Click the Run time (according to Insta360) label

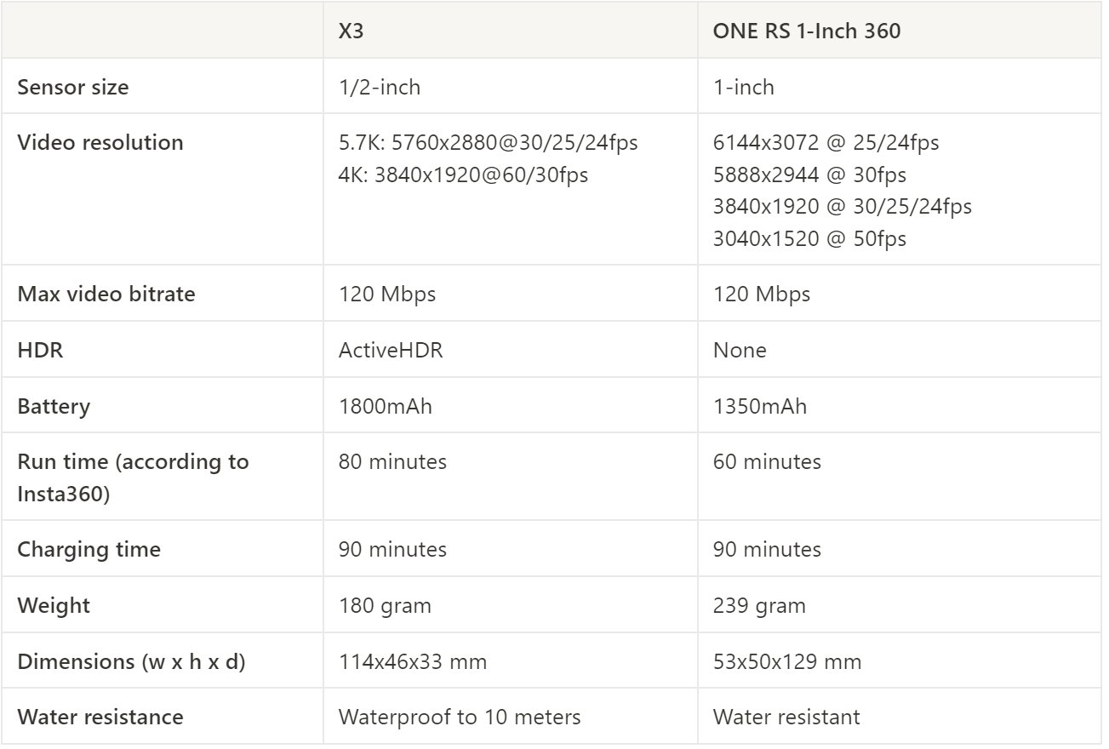[x=133, y=477]
